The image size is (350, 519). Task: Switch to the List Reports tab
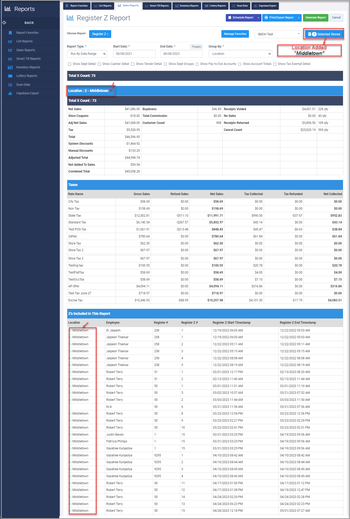point(103,6)
